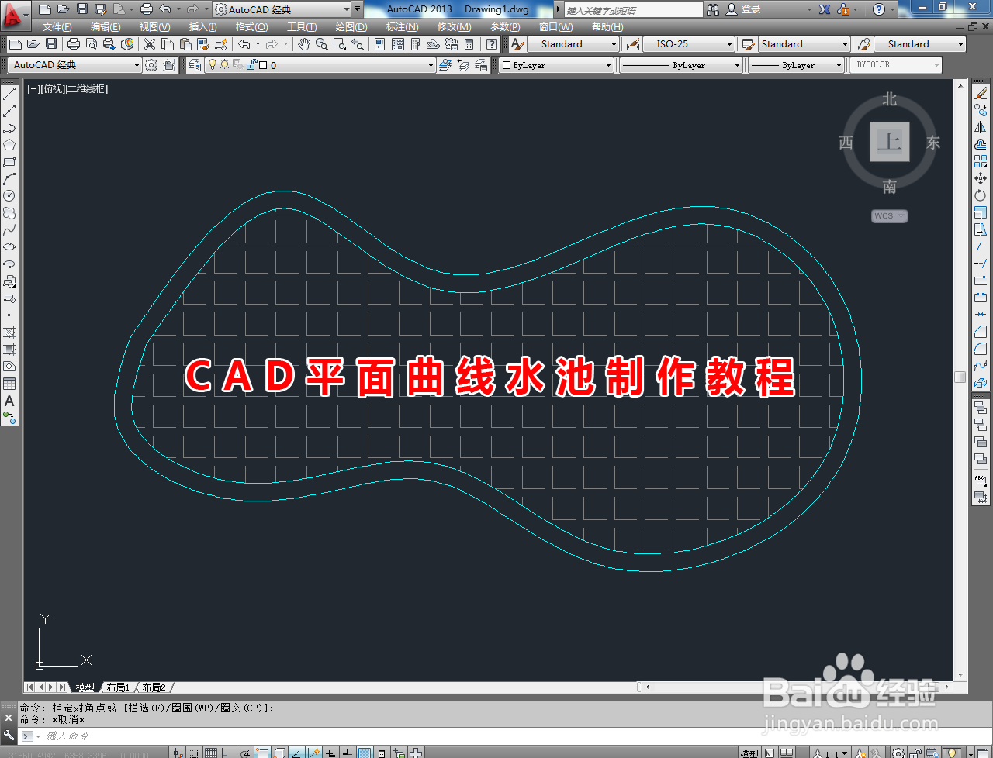Image resolution: width=993 pixels, height=758 pixels.
Task: Switch to the 布局1 tab
Action: pos(117,687)
